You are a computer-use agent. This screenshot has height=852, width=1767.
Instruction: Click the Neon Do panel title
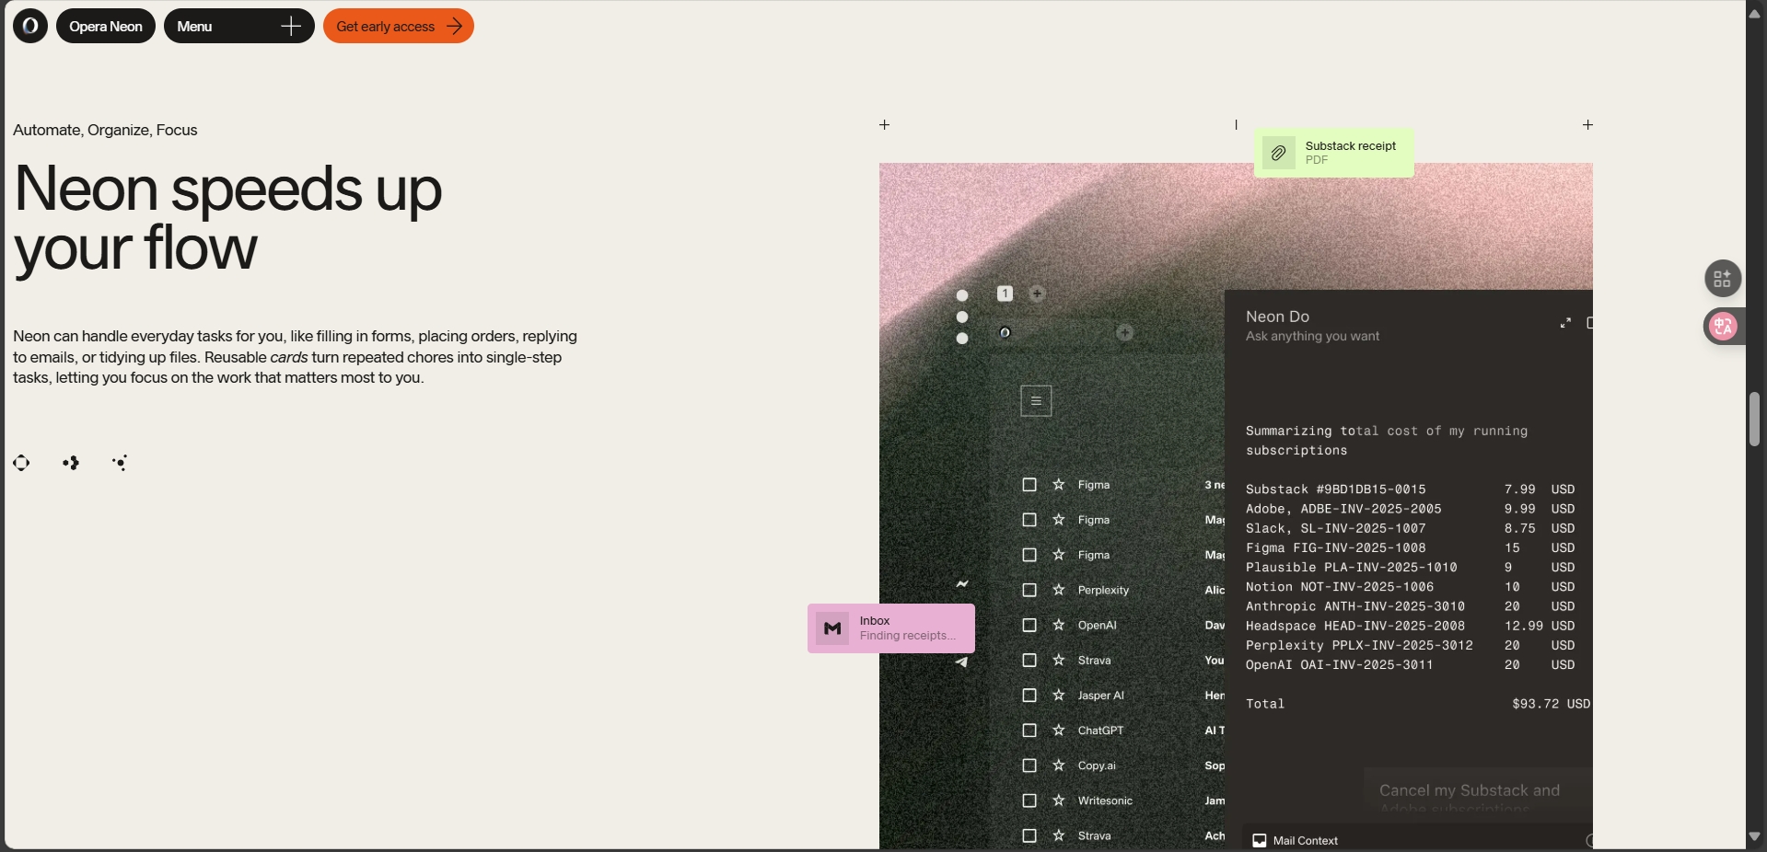pyautogui.click(x=1277, y=317)
